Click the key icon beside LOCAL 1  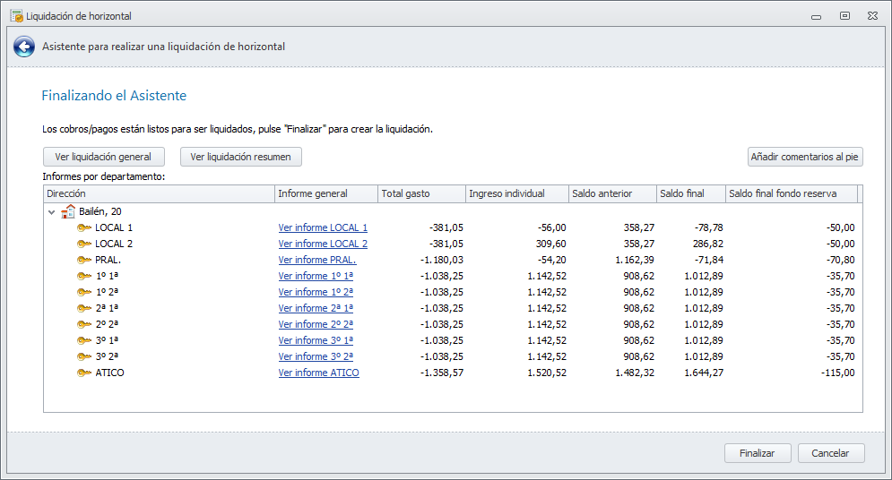84,227
